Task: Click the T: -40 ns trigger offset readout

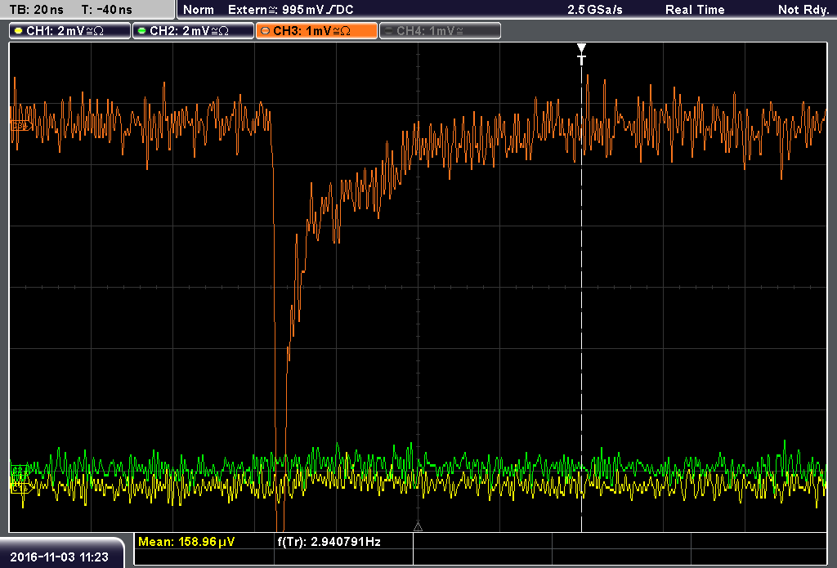Action: click(106, 10)
